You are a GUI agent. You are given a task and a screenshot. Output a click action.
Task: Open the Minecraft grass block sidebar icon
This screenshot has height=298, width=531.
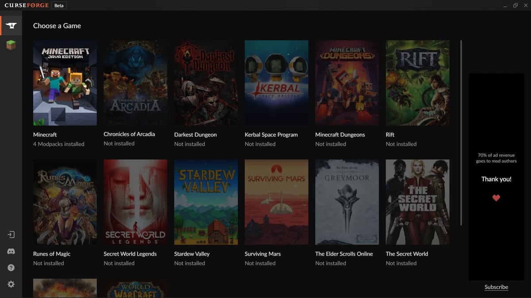click(x=11, y=45)
